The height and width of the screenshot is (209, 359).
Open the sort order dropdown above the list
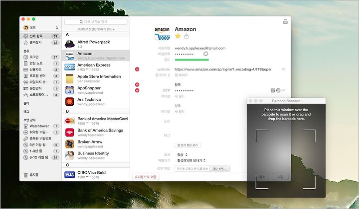96,29
